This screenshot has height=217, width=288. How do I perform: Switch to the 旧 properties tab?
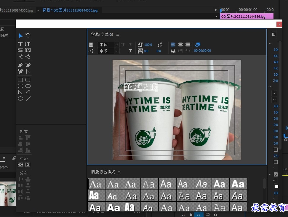[x=274, y=35]
